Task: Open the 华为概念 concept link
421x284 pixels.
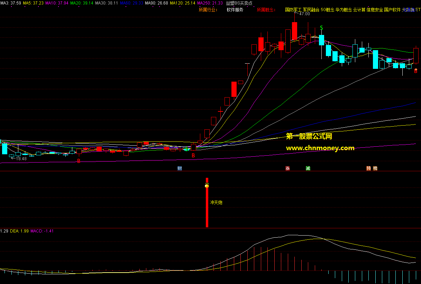Action: pyautogui.click(x=344, y=10)
